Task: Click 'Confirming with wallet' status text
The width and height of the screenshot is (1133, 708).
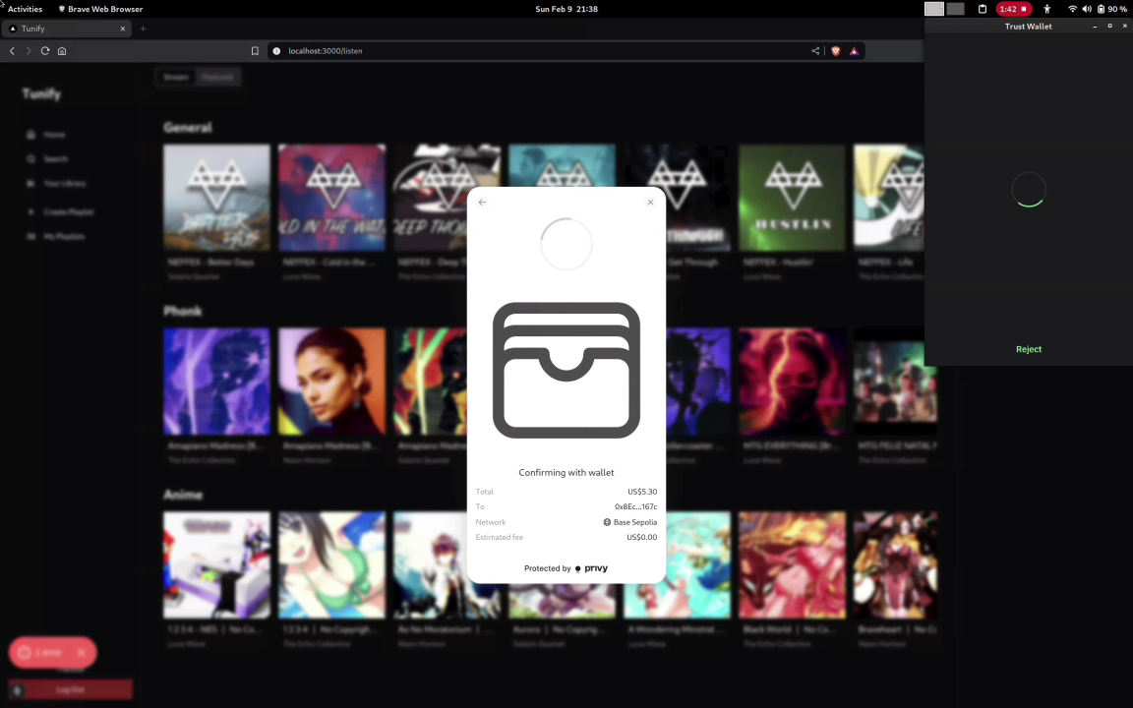Action: (566, 472)
